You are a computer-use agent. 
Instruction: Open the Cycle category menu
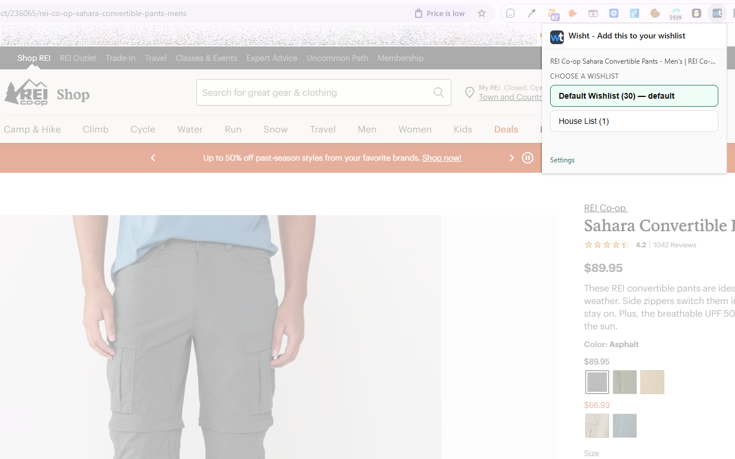[x=143, y=129]
